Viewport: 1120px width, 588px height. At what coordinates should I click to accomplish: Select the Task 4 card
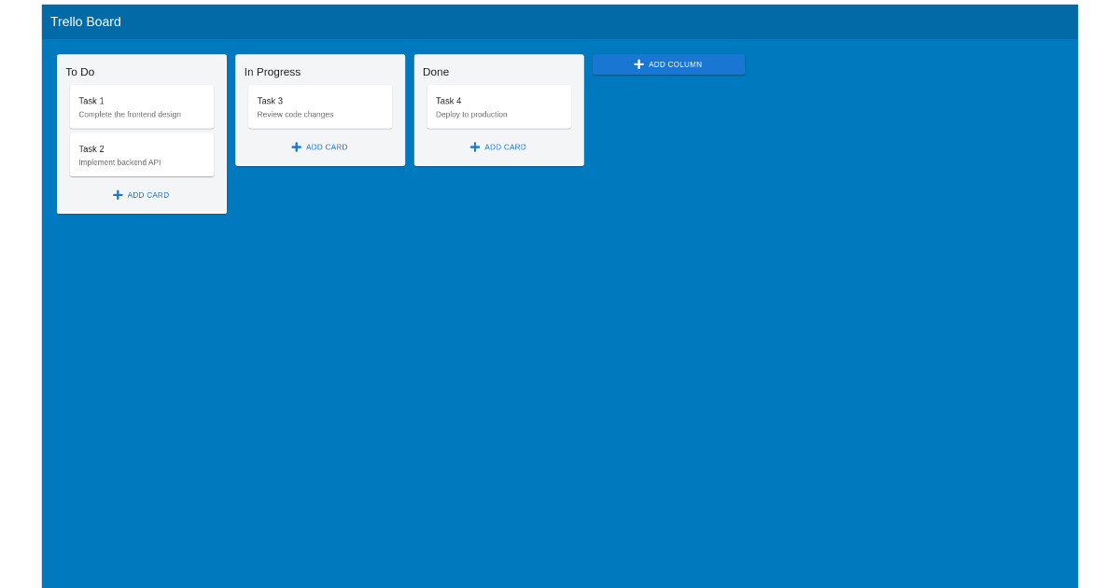[x=498, y=105]
